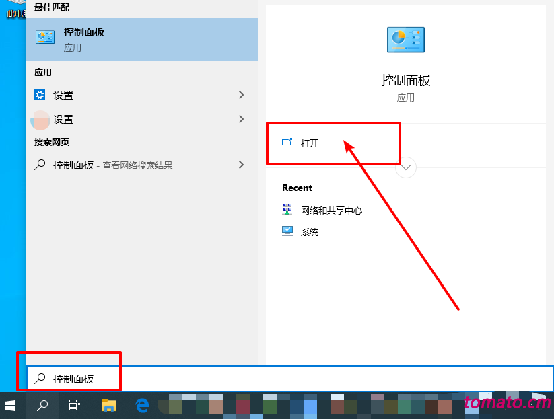Click the 最佳匹配 heading
Image resolution: width=554 pixels, height=419 pixels.
52,7
